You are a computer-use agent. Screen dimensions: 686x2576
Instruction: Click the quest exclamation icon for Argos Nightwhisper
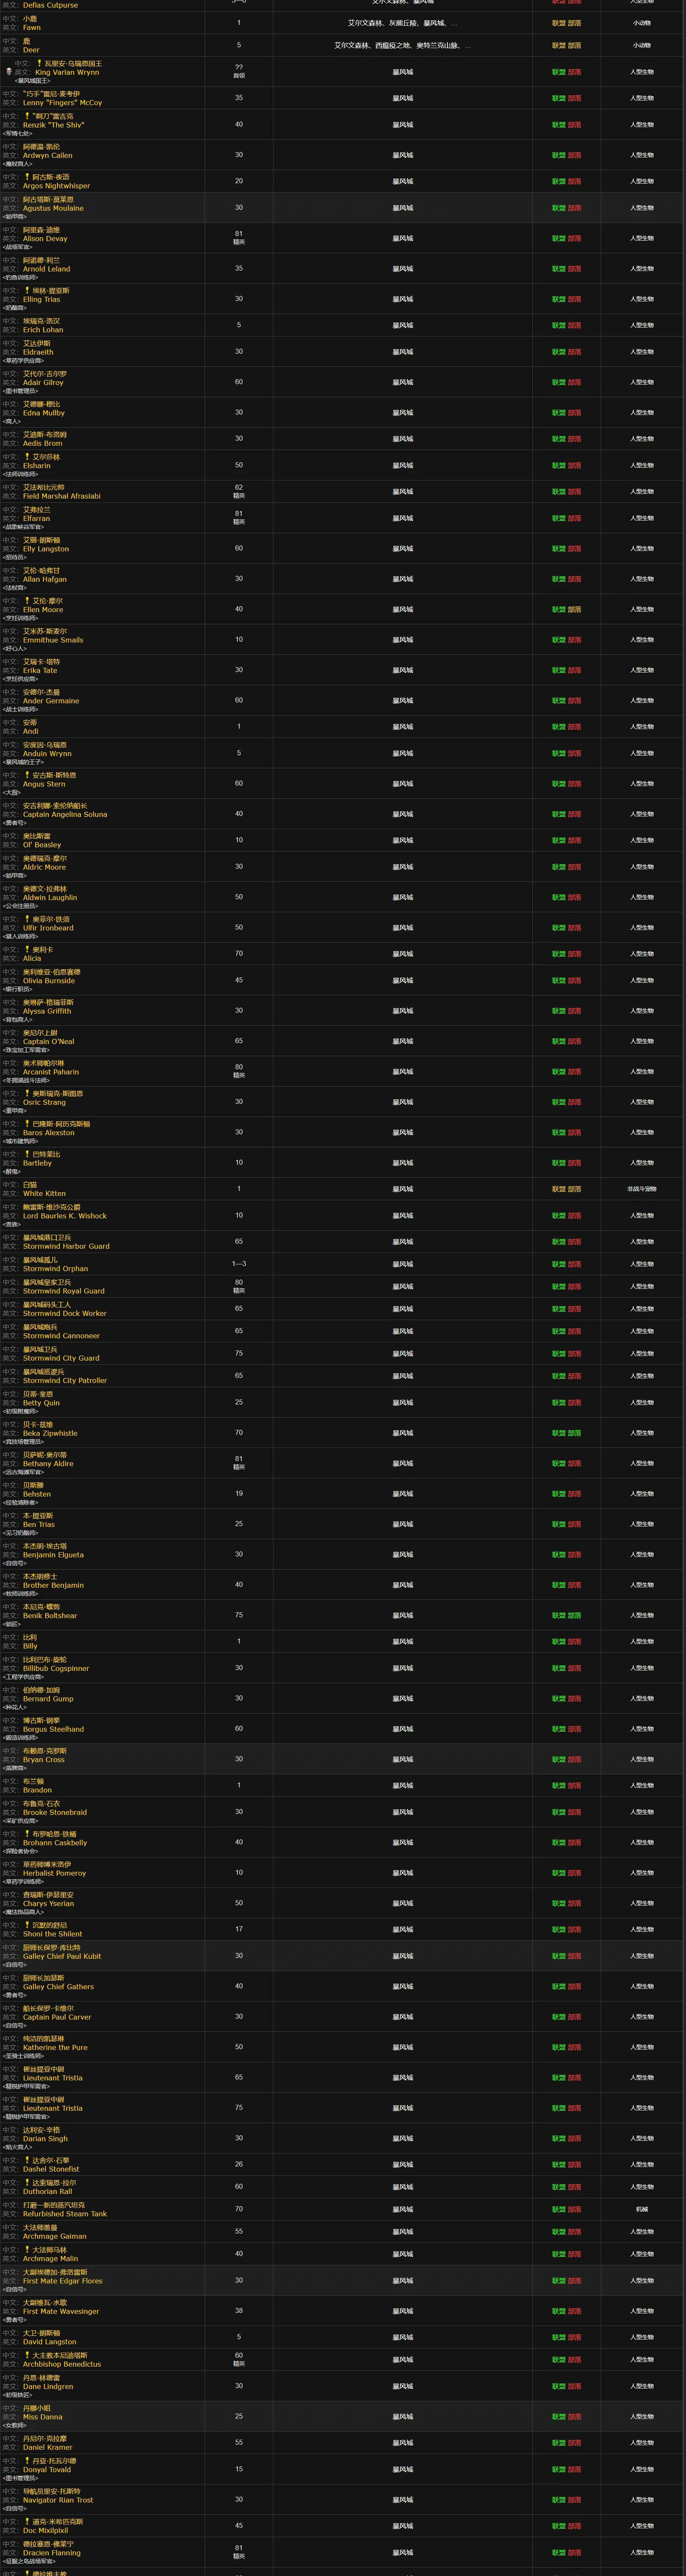click(28, 177)
